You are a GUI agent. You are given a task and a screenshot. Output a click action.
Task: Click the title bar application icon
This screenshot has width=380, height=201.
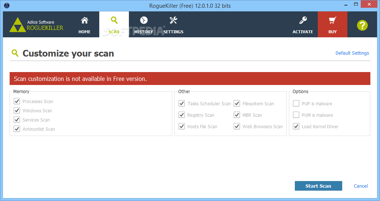tap(7, 5)
